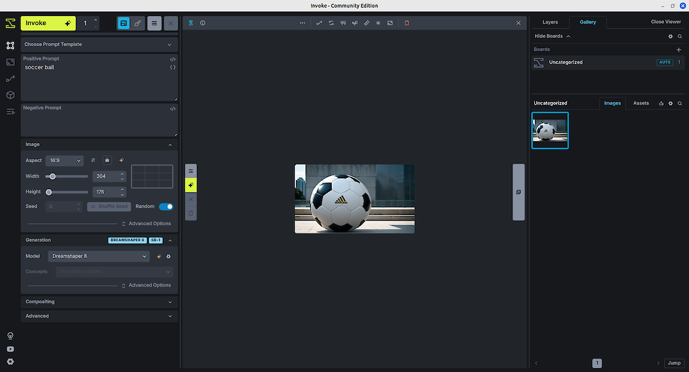Open the Model Dreamshaper 8 dropdown
Viewport: 689px width, 372px height.
pos(99,256)
